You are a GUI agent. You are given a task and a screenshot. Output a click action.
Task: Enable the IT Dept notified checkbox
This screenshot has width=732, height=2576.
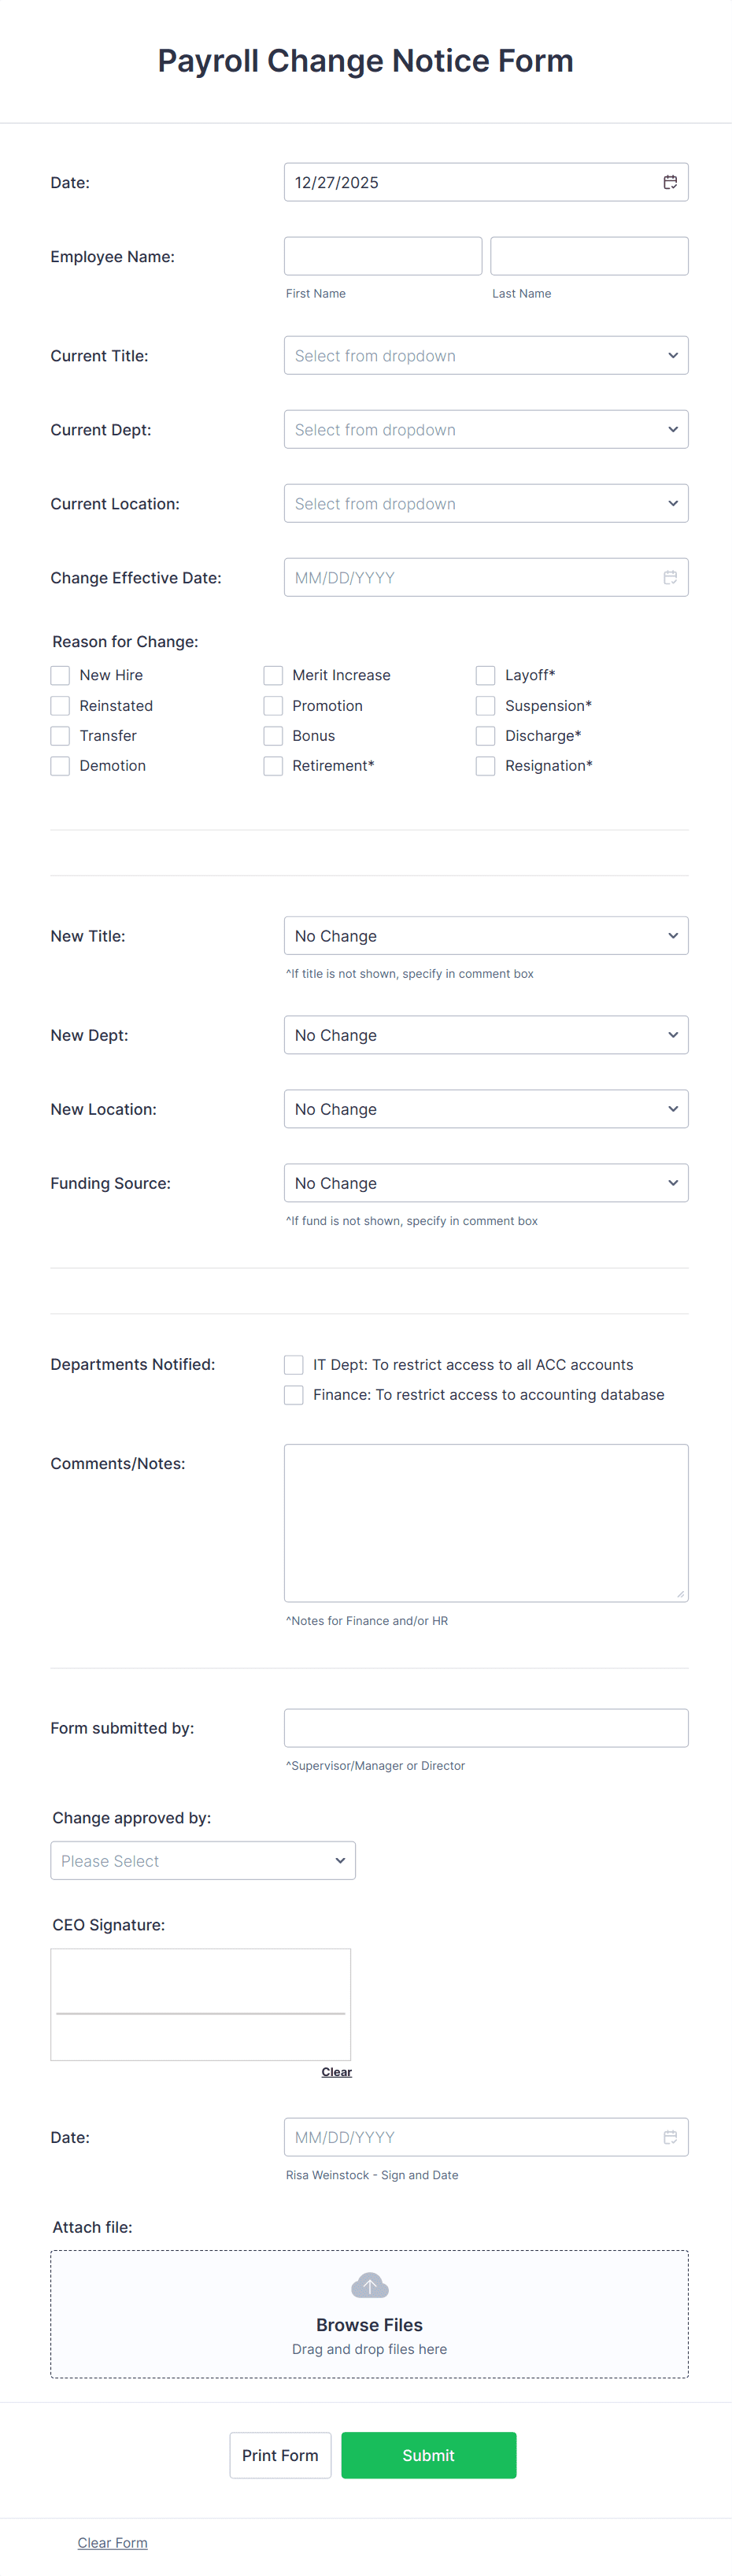pyautogui.click(x=293, y=1364)
